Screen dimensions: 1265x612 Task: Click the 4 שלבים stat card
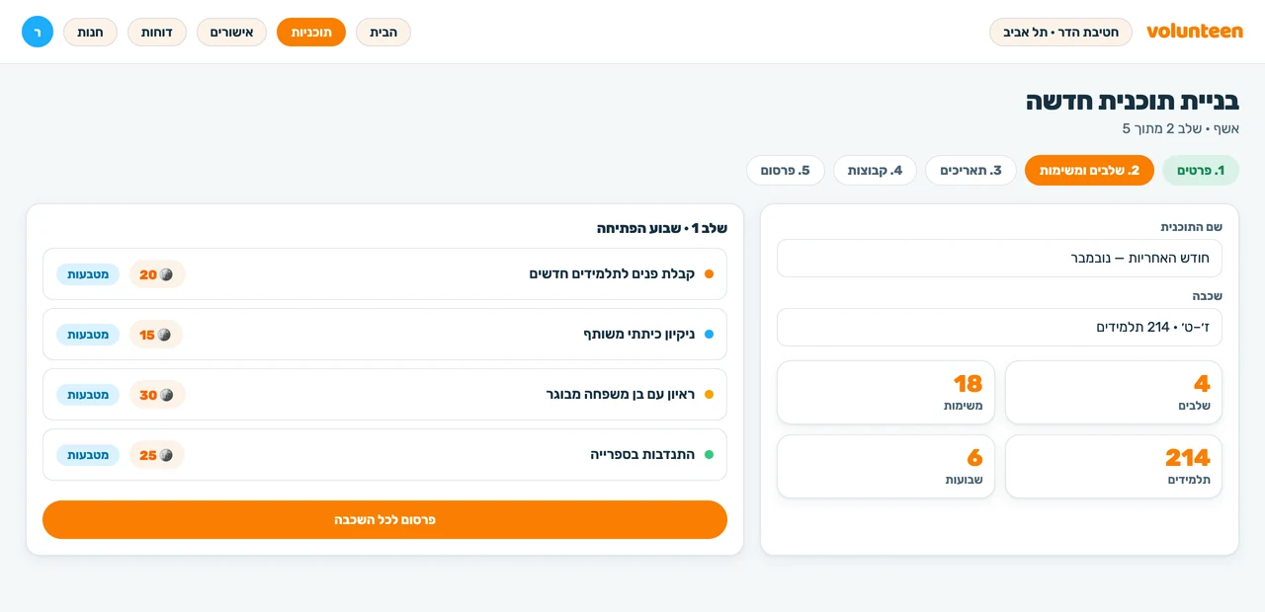tap(1114, 393)
